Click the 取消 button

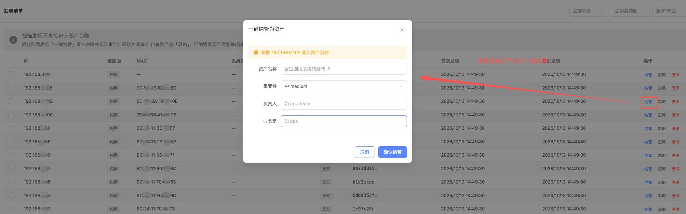pos(364,152)
